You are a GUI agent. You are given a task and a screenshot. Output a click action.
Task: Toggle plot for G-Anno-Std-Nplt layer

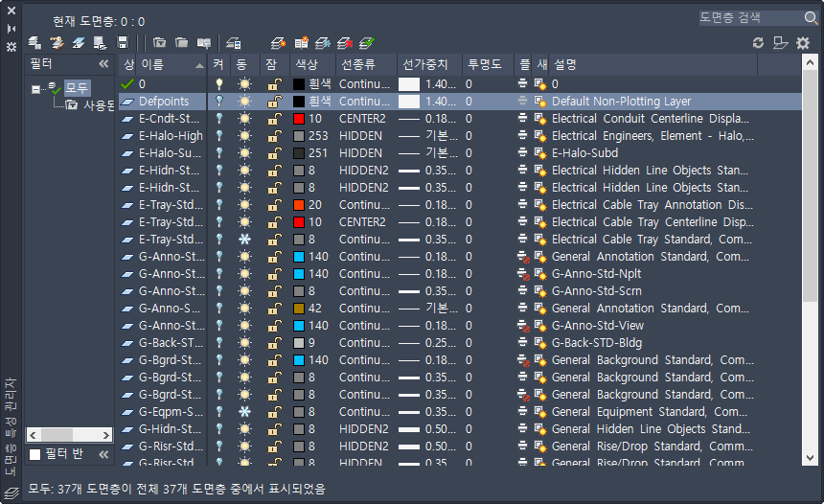[523, 274]
